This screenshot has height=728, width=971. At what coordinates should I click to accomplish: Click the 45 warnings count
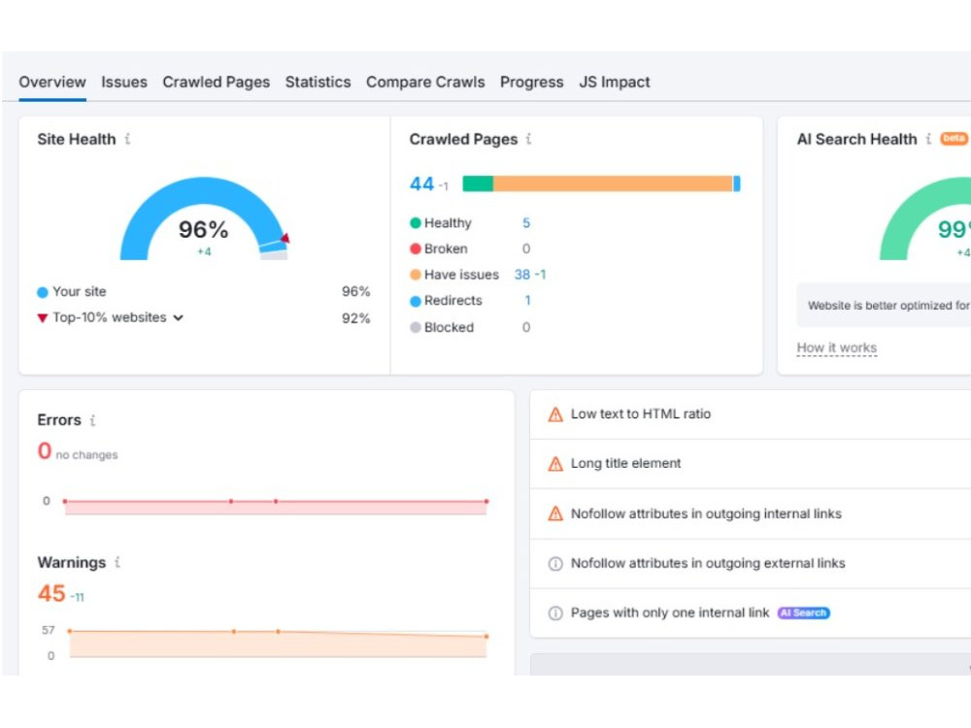51,593
